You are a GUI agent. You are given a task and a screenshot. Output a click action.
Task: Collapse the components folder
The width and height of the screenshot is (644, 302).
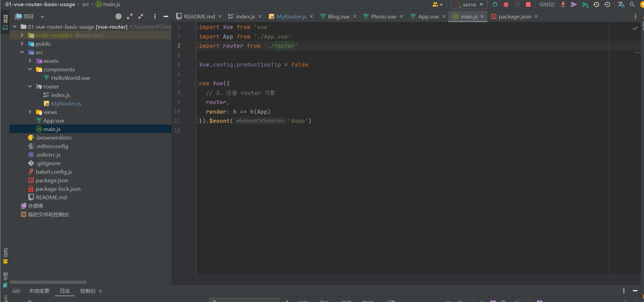pyautogui.click(x=30, y=69)
